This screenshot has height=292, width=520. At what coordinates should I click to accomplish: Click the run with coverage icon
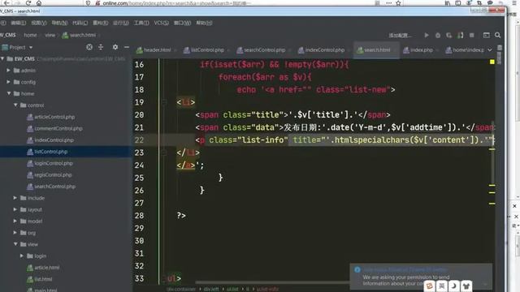coord(448,35)
